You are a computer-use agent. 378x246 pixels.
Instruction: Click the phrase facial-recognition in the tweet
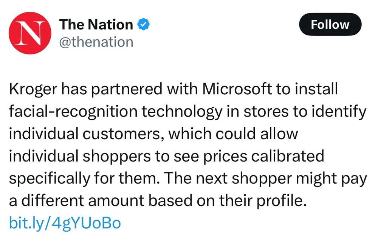[x=73, y=112]
